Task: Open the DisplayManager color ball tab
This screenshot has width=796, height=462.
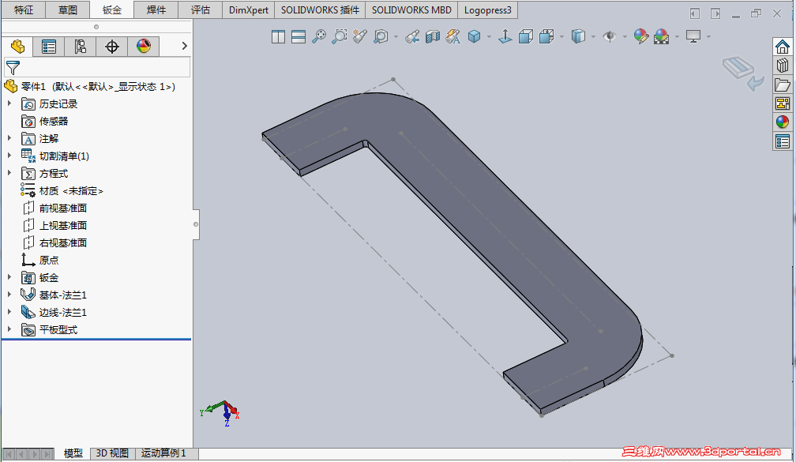Action: (143, 47)
